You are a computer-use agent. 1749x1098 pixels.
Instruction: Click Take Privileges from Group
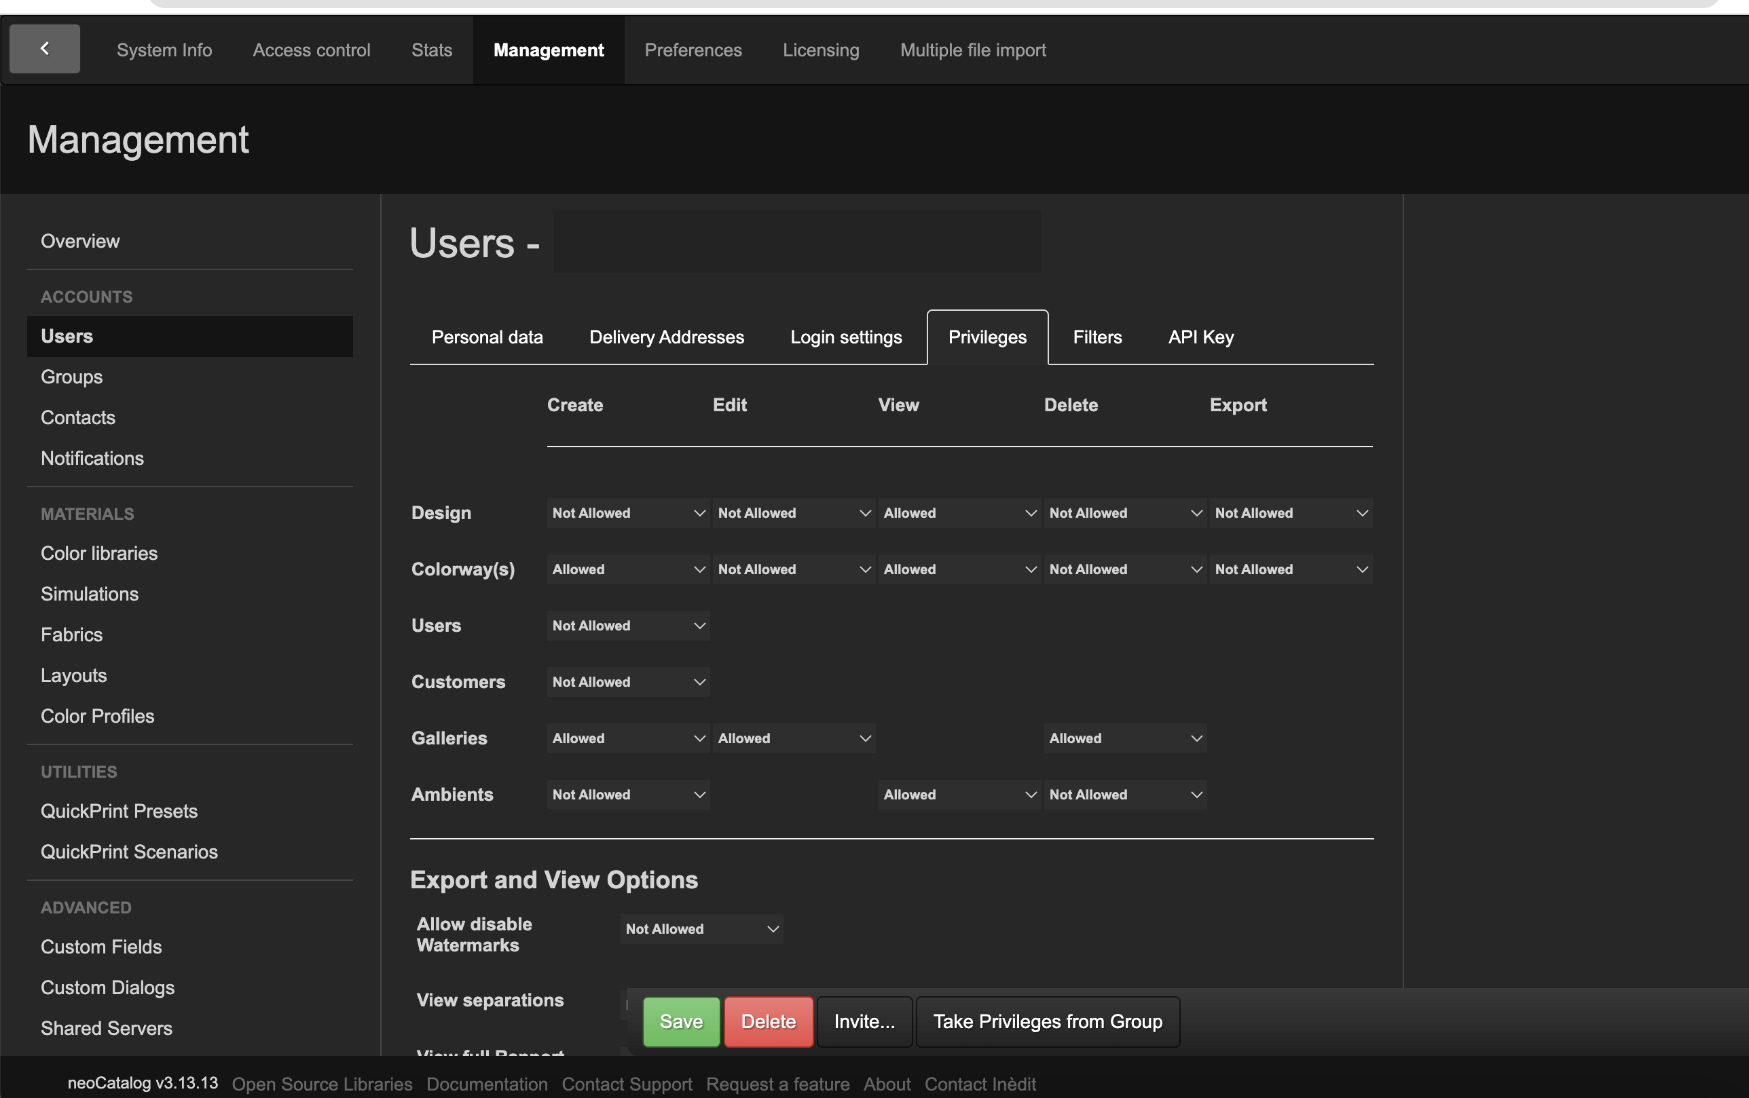coord(1047,1021)
